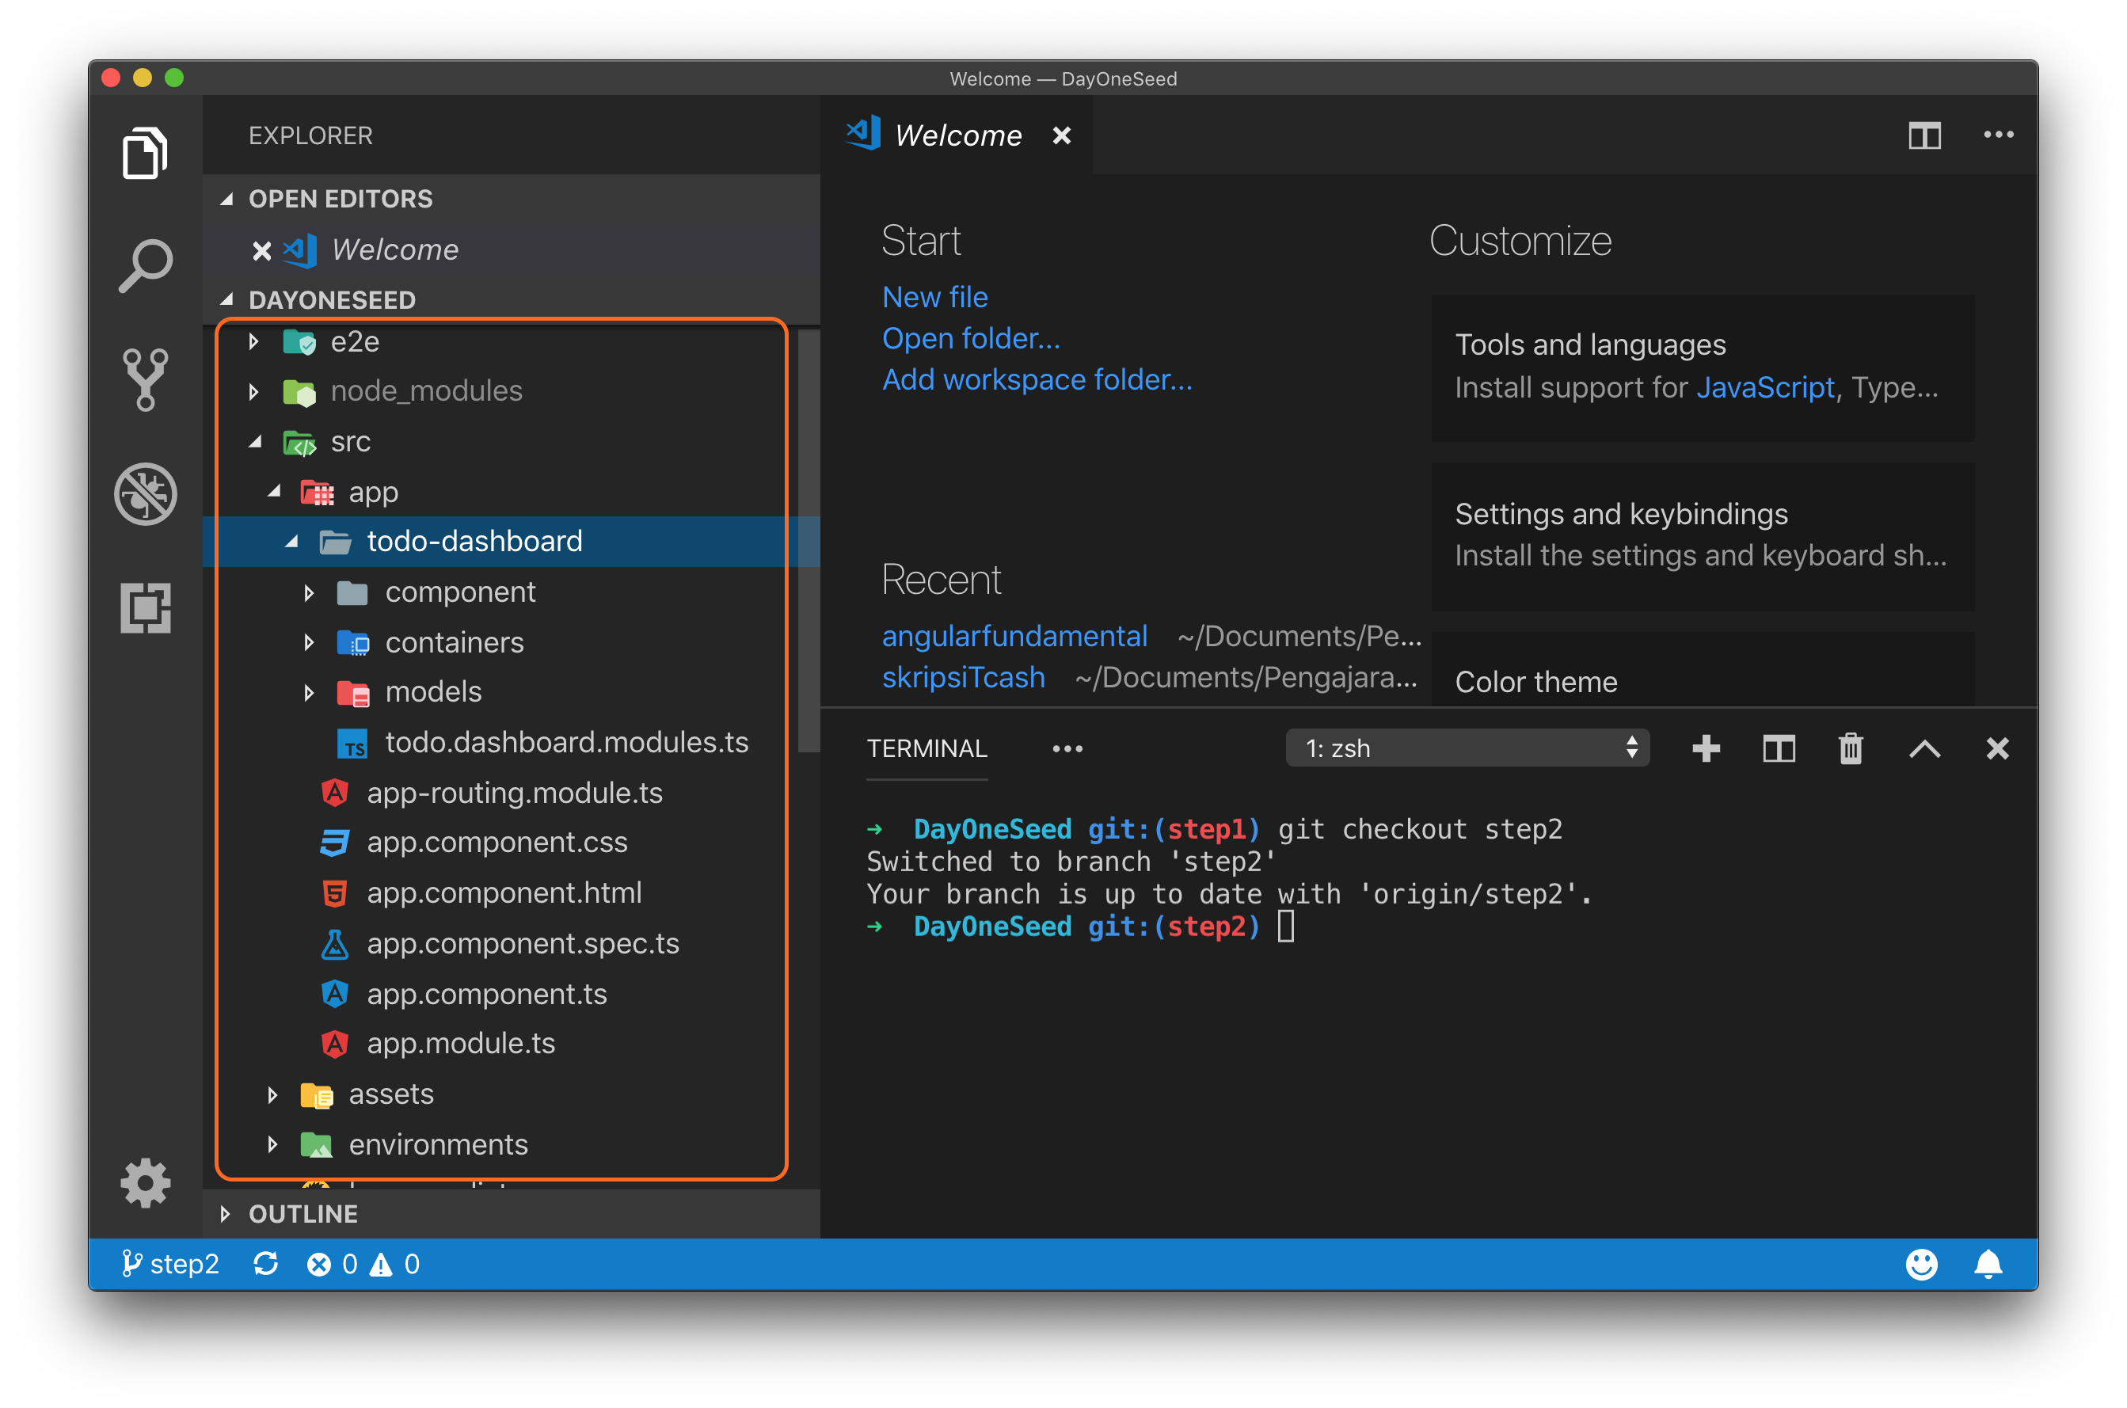The width and height of the screenshot is (2127, 1408).
Task: Open the feedback smiley in status bar
Action: tap(1920, 1263)
